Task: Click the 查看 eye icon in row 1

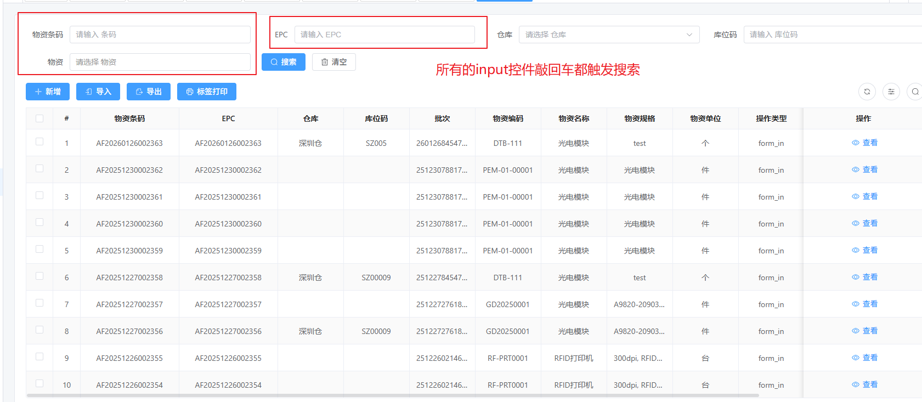Action: [x=856, y=143]
